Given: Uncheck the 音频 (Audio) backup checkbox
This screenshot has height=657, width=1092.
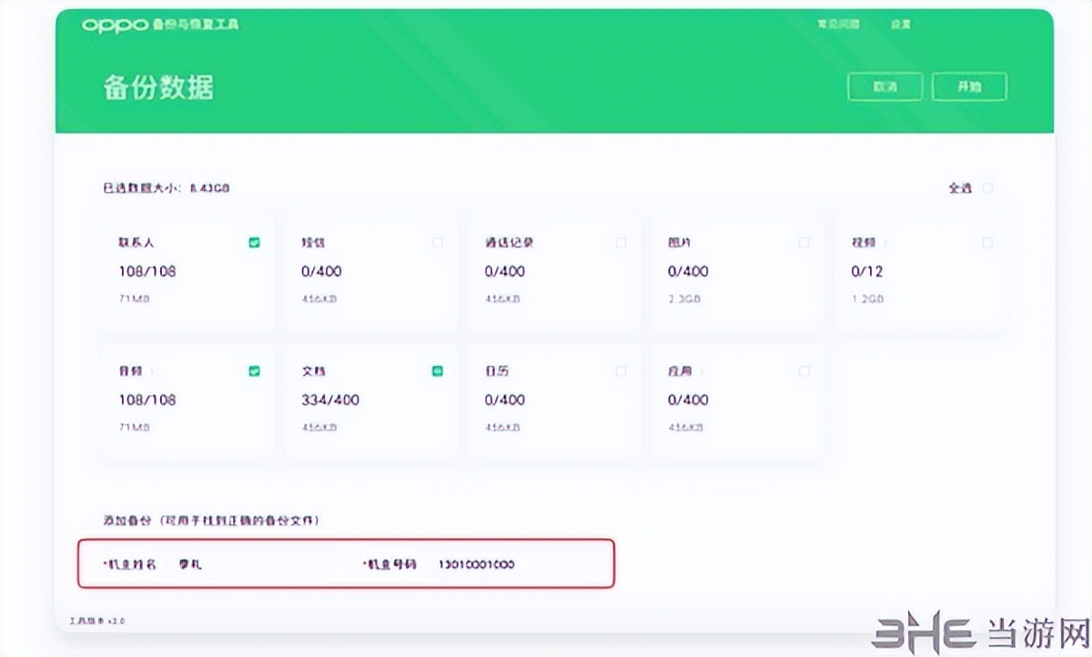Looking at the screenshot, I should point(254,370).
